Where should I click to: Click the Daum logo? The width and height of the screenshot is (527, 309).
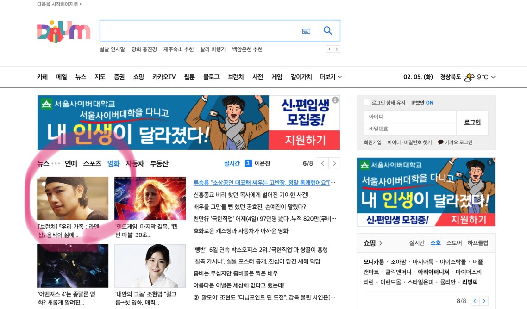click(x=63, y=31)
